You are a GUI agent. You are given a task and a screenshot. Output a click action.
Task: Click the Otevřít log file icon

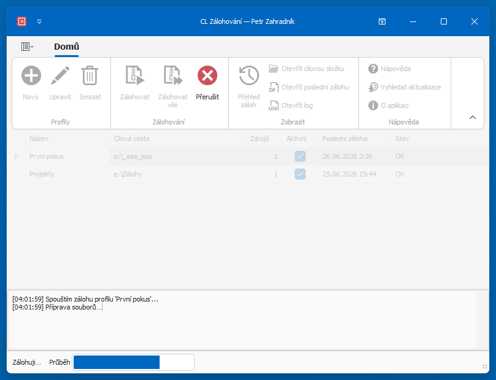273,105
